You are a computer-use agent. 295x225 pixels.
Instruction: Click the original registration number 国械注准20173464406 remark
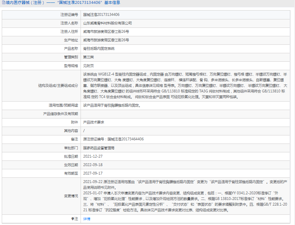pyautogui.click(x=113, y=139)
